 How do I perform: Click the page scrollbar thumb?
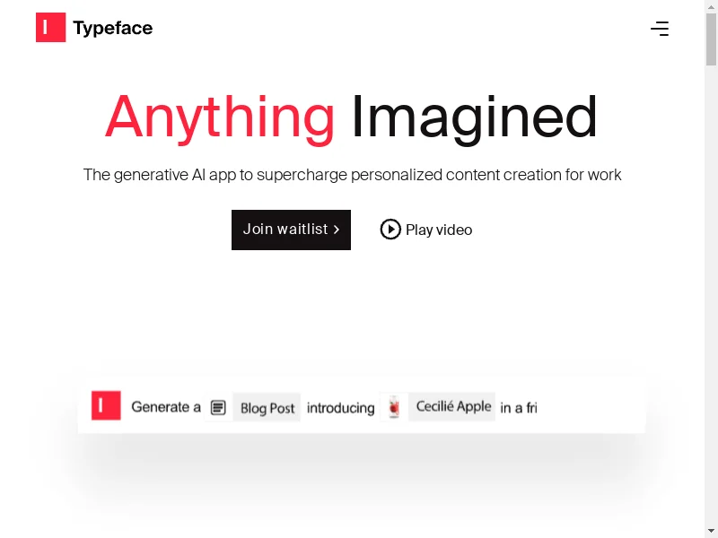tap(711, 39)
